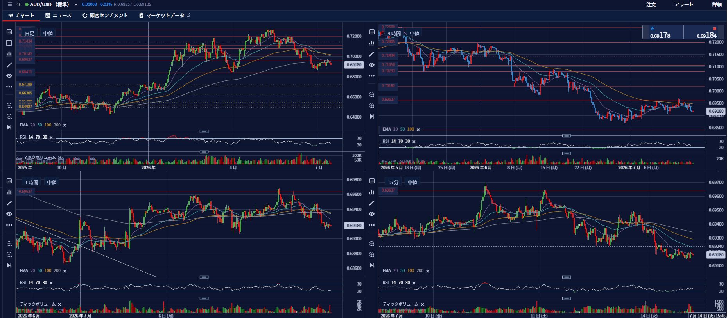Select the pencil drawing tool on the 4時間 chart
The image size is (728, 318).
pos(372,54)
